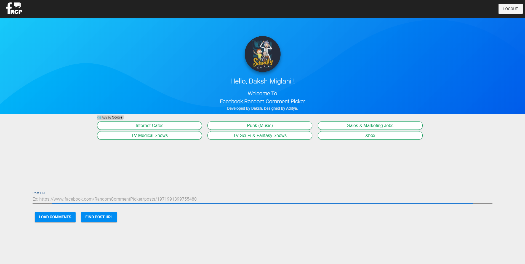Click the 'Hello, Daksh Miglani !' greeting
Image resolution: width=525 pixels, height=264 pixels.
[x=262, y=81]
